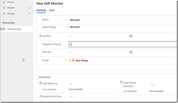Screen dimensions: 178x103
Task: Click the calculator icon beside Total Mentions
Action: pos(41,83)
